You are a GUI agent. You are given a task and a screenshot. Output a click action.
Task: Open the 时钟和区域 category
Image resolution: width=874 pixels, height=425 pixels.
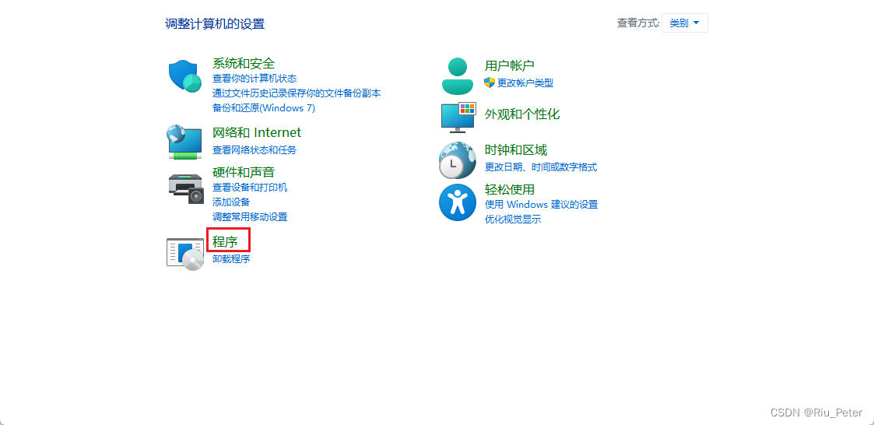click(x=516, y=150)
